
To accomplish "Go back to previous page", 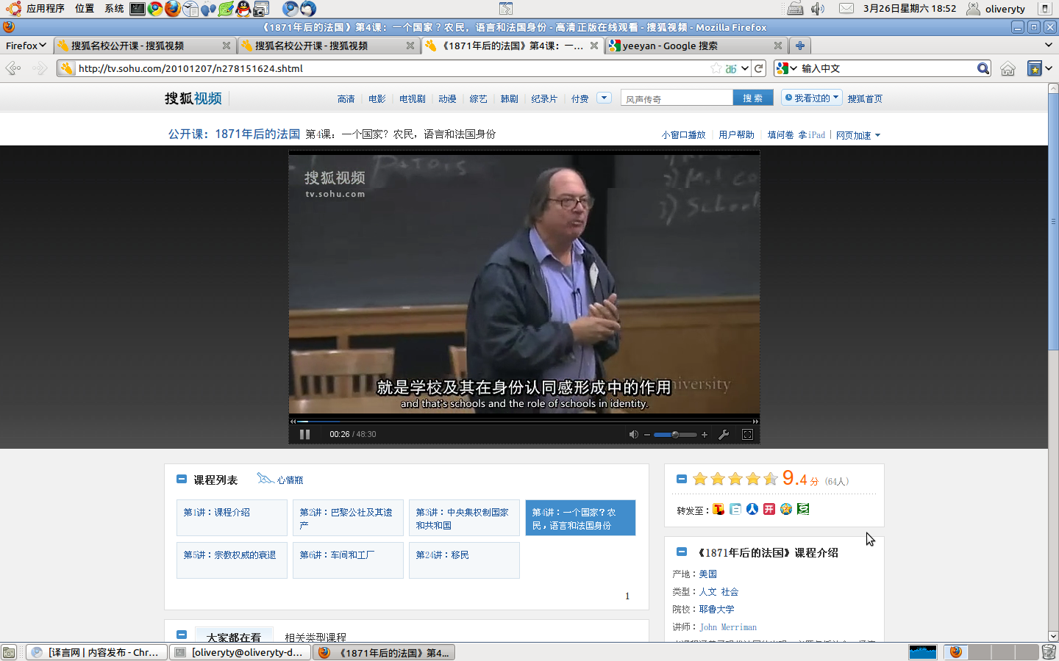I will [13, 68].
